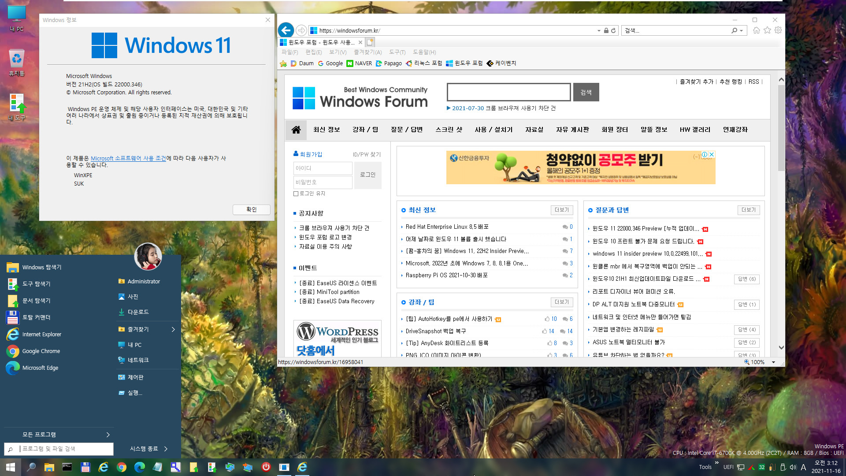This screenshot has height=476, width=846.
Task: Click the forum home icon in navigation bar
Action: click(296, 130)
